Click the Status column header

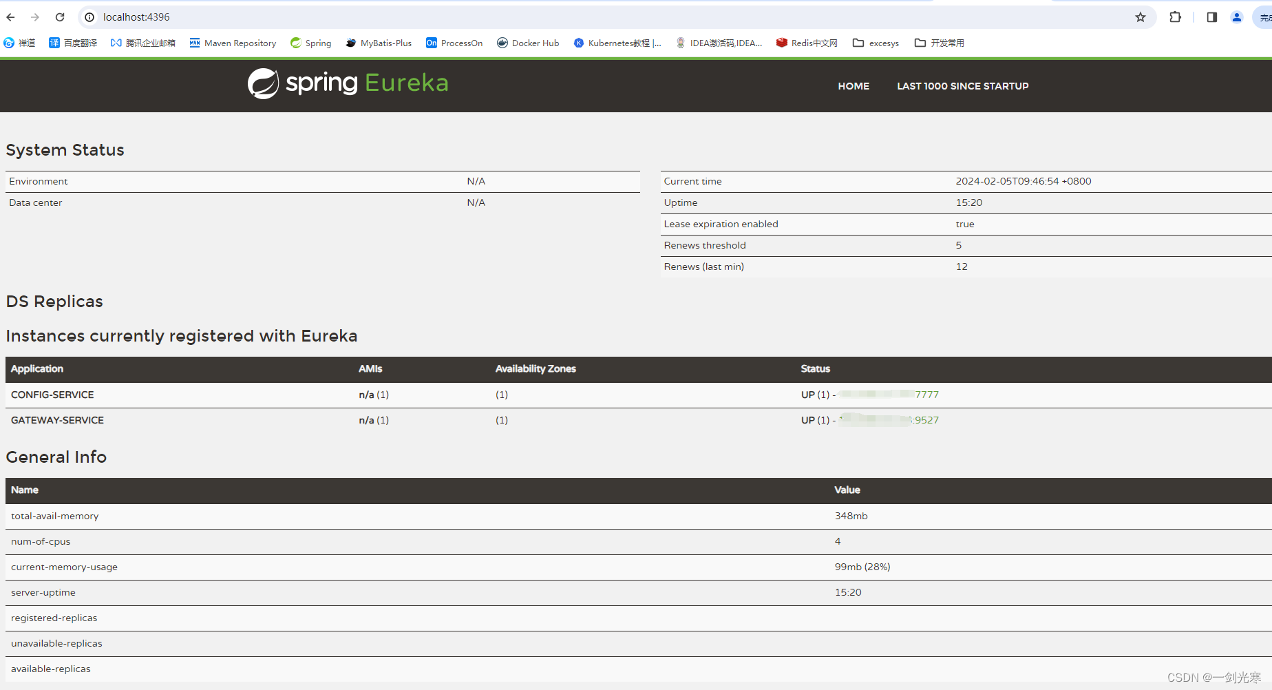point(815,368)
